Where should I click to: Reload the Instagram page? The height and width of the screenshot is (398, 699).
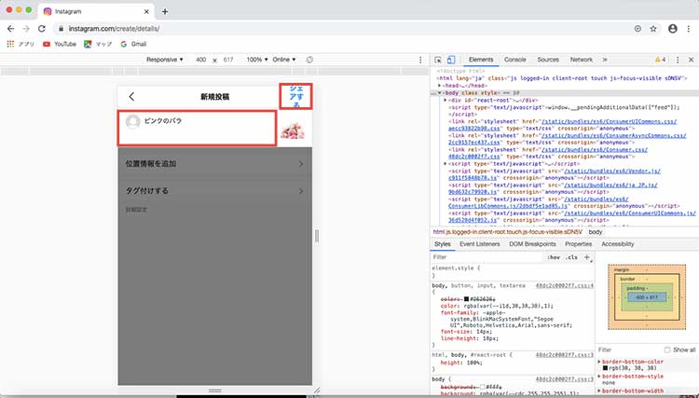pos(41,29)
